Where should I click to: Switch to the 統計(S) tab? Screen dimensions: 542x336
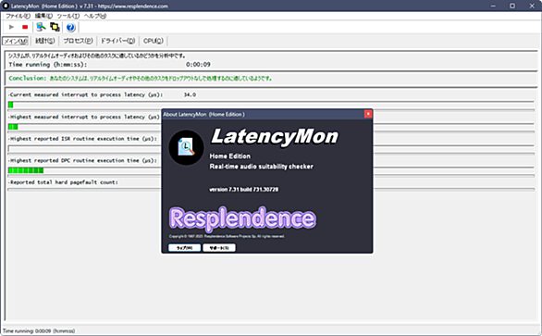coord(45,41)
